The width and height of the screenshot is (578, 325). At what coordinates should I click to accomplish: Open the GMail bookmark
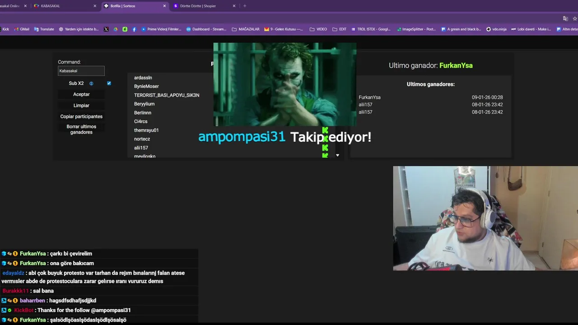tap(21, 29)
